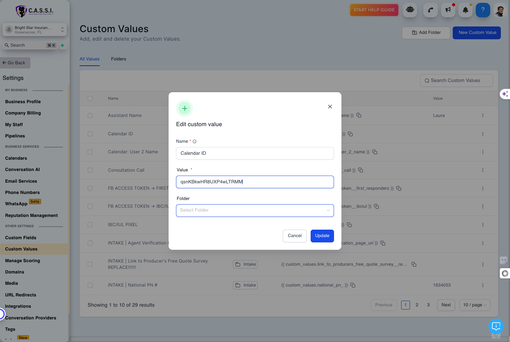Go to page 2 of results
This screenshot has width=510, height=342.
point(417,305)
